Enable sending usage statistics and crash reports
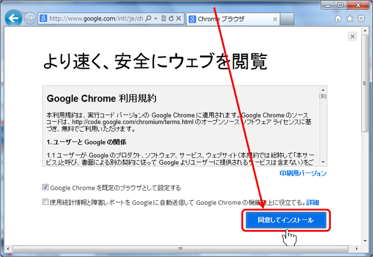 pyautogui.click(x=46, y=202)
